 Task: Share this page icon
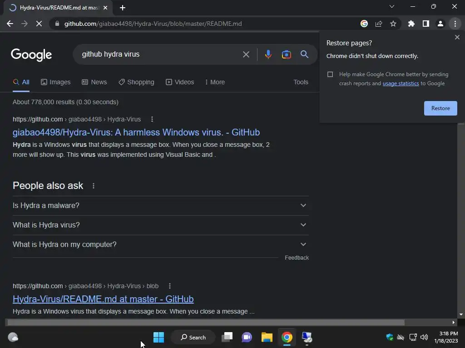pyautogui.click(x=379, y=24)
